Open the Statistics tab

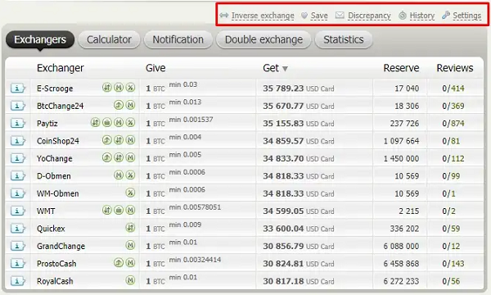pyautogui.click(x=344, y=40)
